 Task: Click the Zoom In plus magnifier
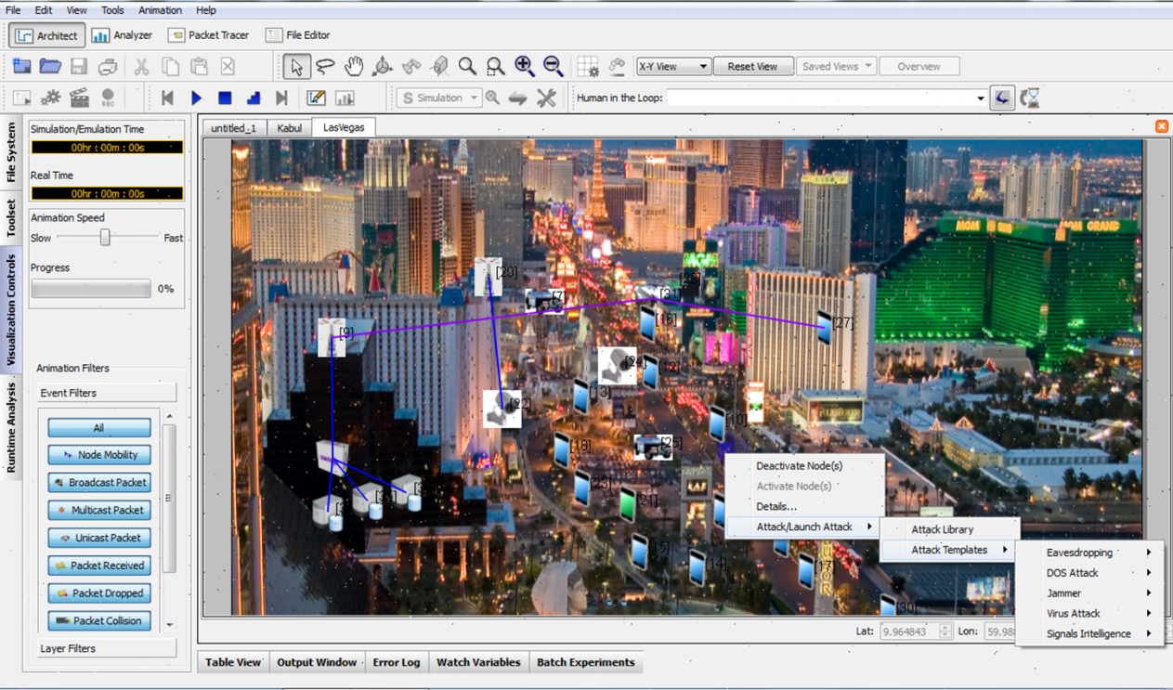(x=525, y=66)
